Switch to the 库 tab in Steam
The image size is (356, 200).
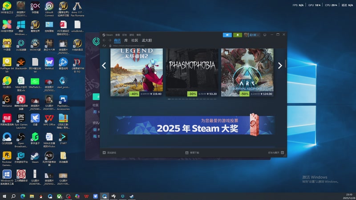coord(126,40)
